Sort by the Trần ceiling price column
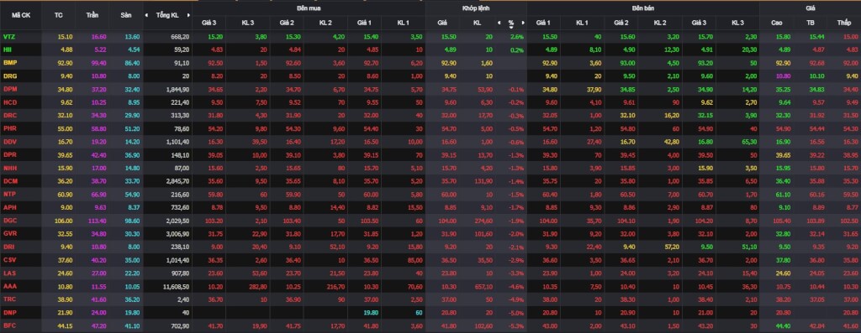 tap(92, 15)
